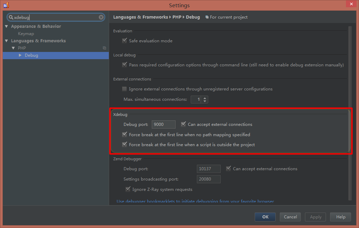
Task: Collapse the PHP tree node
Action: (x=13, y=48)
